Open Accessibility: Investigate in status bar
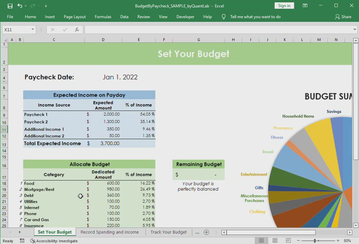The width and height of the screenshot is (359, 244). click(54, 241)
